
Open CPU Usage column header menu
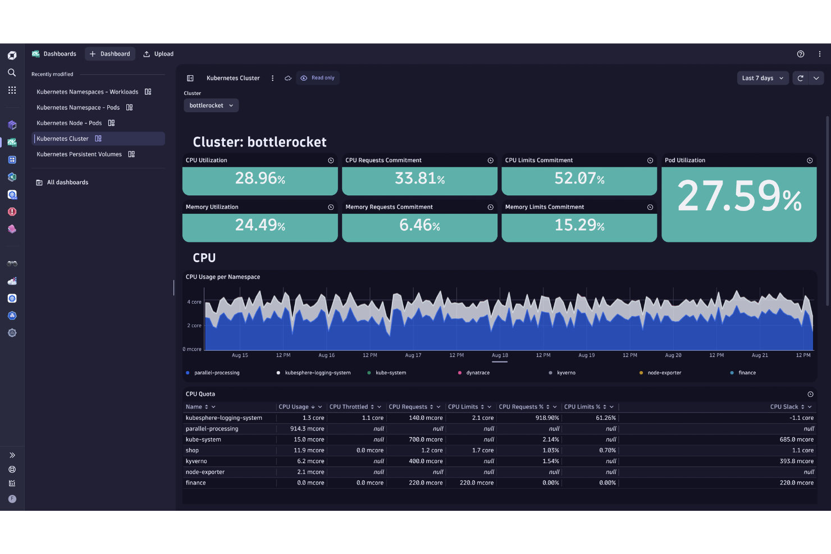coord(320,407)
